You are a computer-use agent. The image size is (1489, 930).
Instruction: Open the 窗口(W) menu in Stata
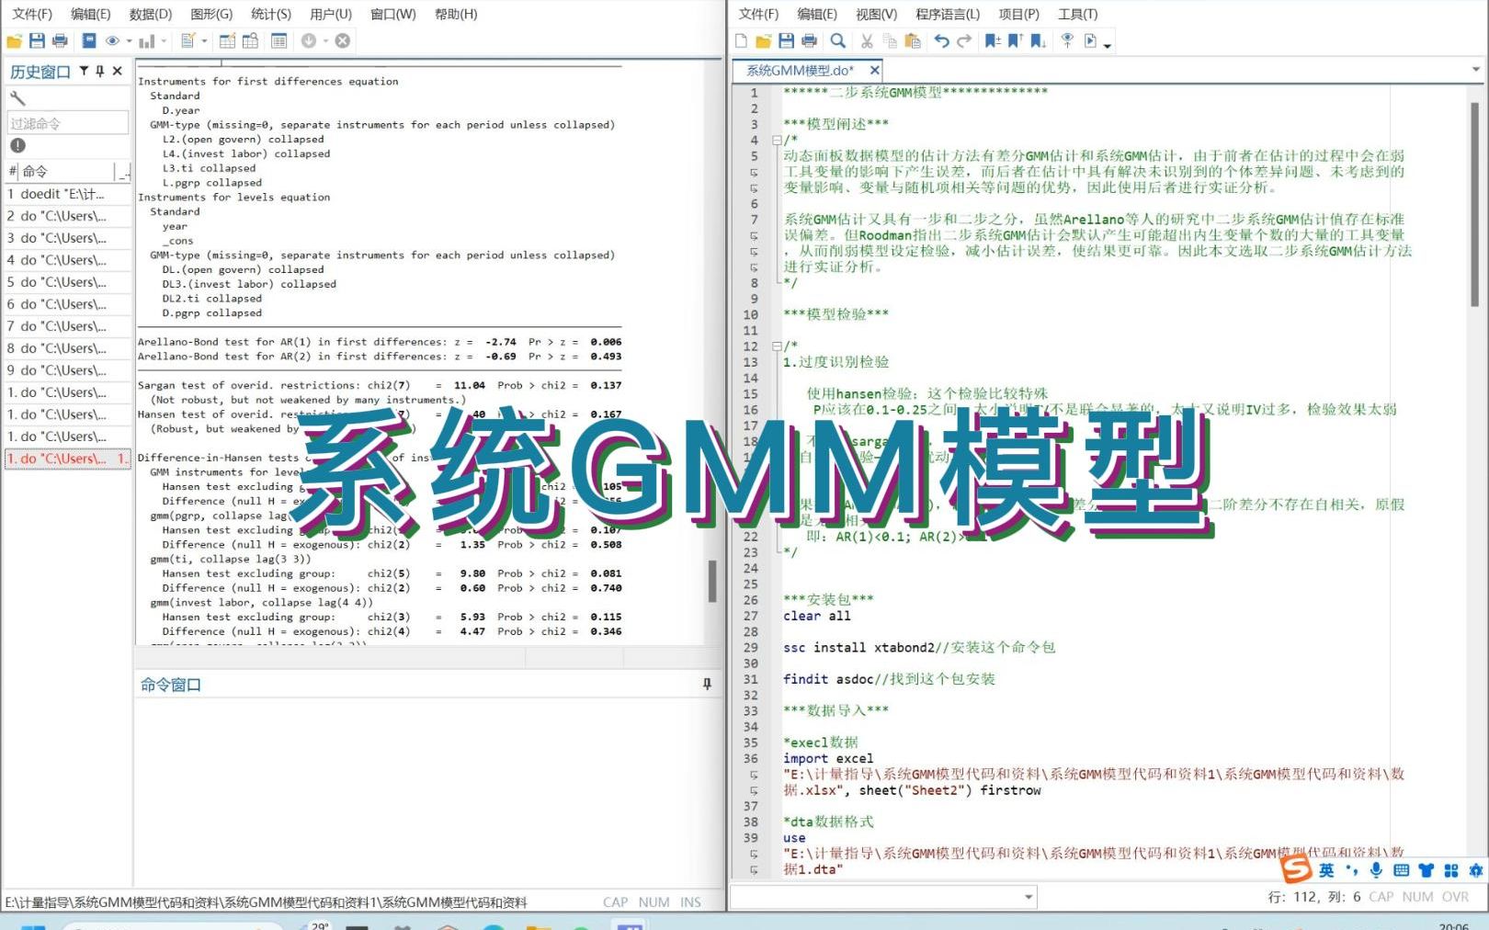click(393, 14)
